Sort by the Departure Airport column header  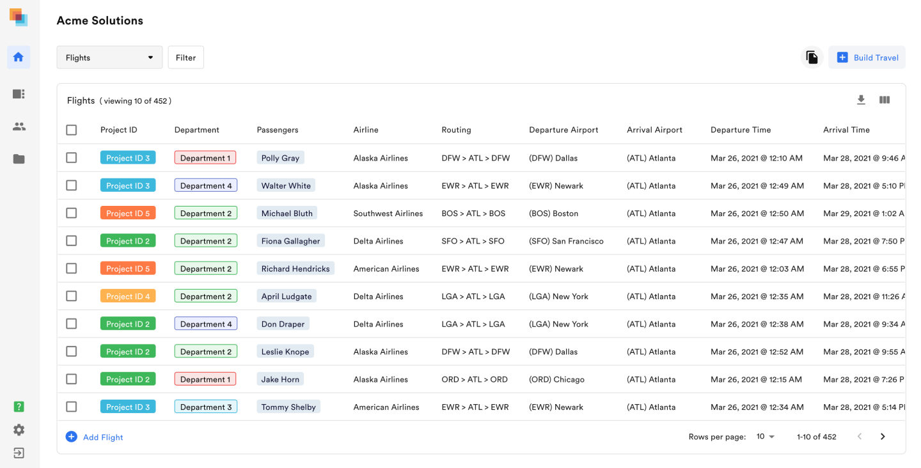pos(563,130)
